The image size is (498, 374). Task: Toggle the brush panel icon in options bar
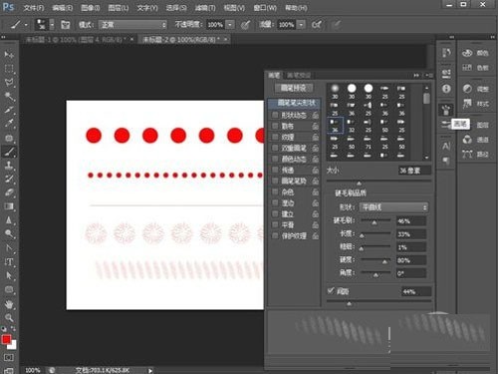(x=66, y=25)
